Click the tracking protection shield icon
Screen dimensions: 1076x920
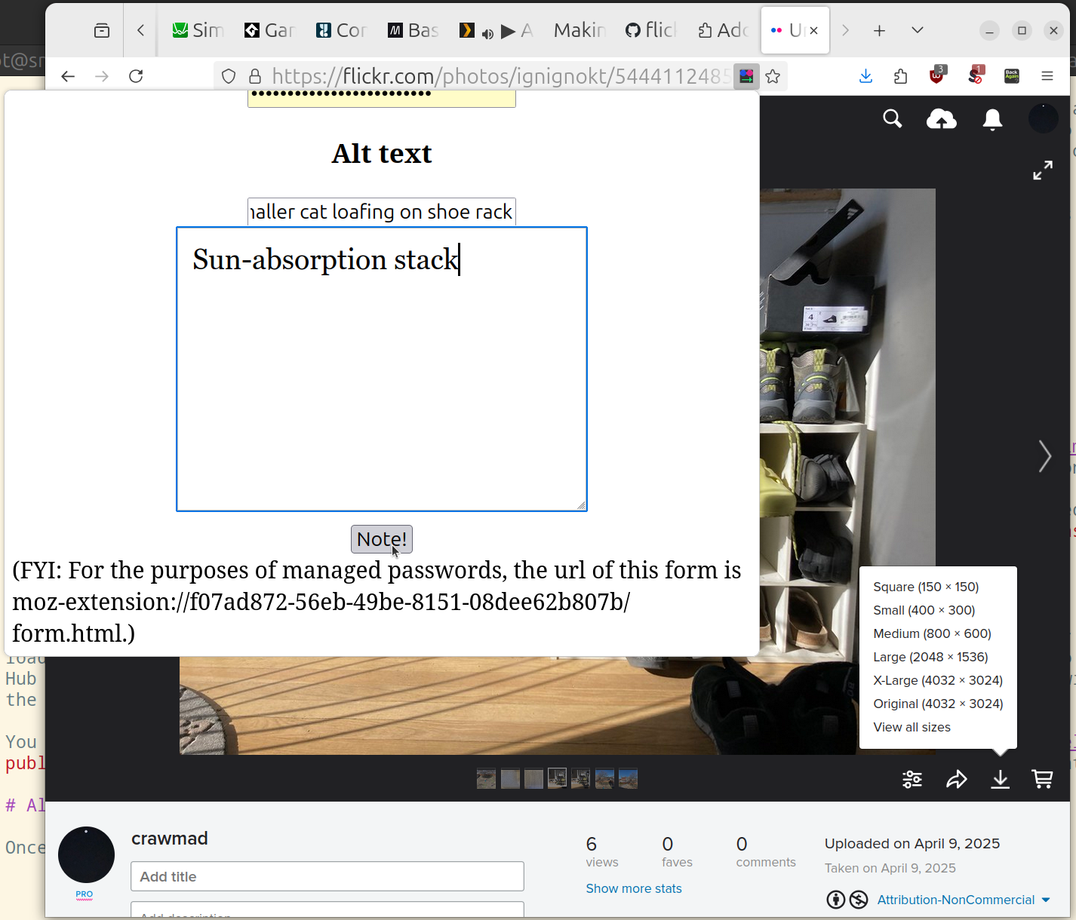228,76
